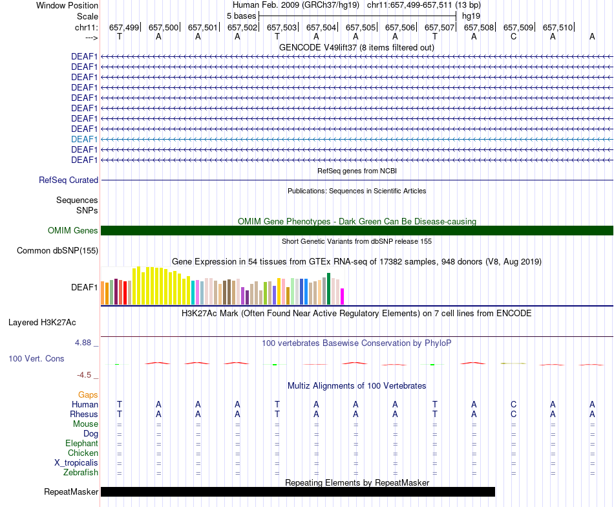Image resolution: width=614 pixels, height=507 pixels.
Task: Click the Window Position label
Action: [67, 5]
